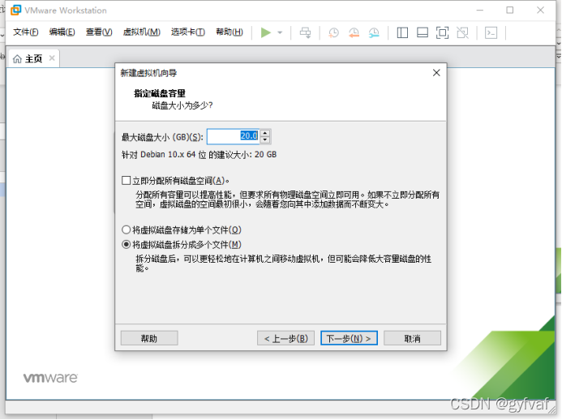
Task: Click the Debian 10.x recommended size text
Action: 199,155
